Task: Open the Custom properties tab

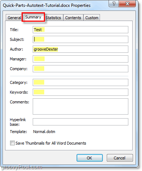Action: (x=92, y=18)
